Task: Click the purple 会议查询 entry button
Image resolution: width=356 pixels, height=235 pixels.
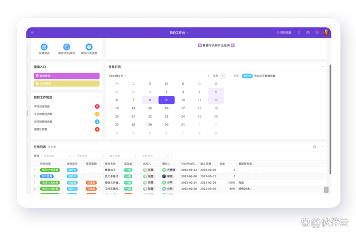Action: click(x=67, y=76)
